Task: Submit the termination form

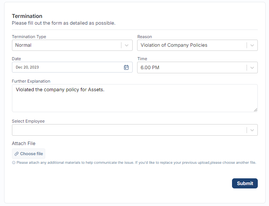Action: pyautogui.click(x=245, y=183)
